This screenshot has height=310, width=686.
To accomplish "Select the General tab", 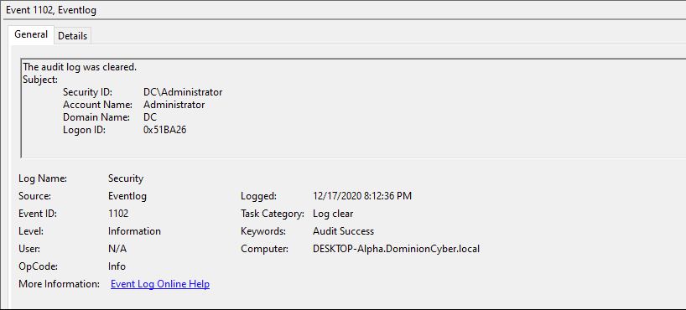I will coord(31,34).
